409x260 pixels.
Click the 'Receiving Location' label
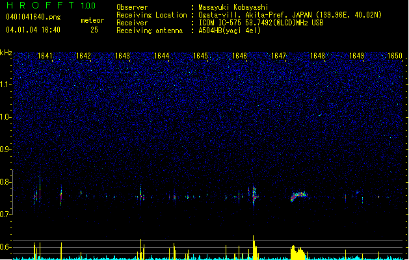[x=152, y=15]
